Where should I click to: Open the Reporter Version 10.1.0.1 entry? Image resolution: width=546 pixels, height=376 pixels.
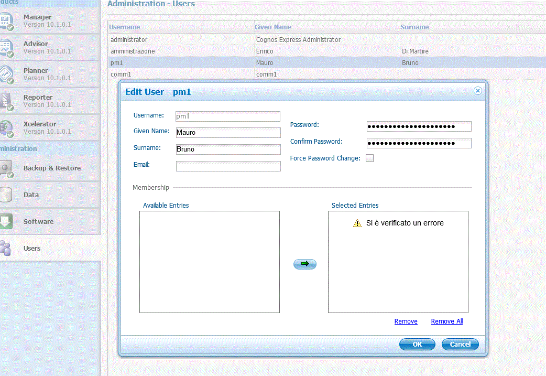click(50, 101)
